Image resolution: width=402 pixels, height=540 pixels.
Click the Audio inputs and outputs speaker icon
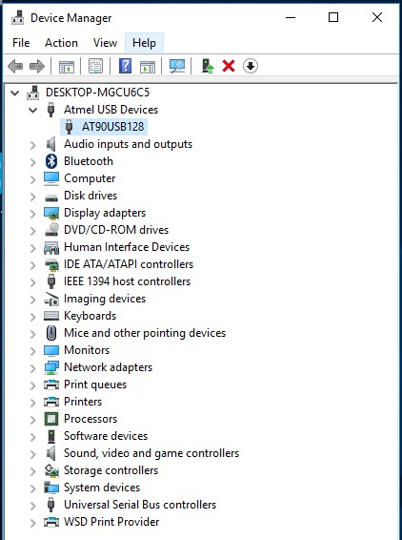tap(51, 144)
